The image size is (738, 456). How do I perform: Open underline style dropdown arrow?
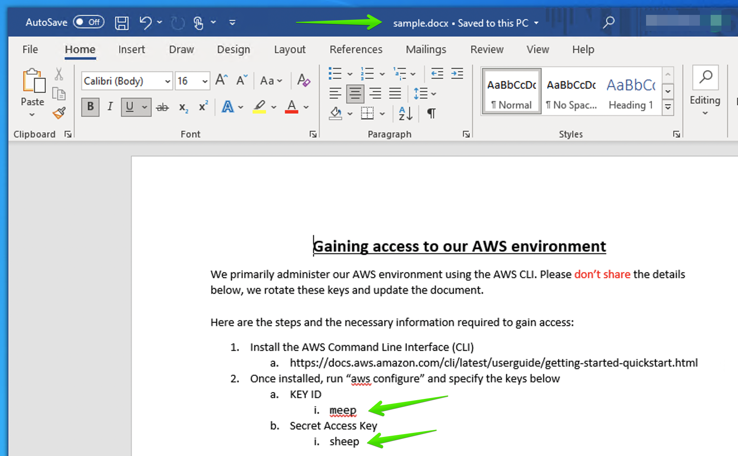pos(145,107)
